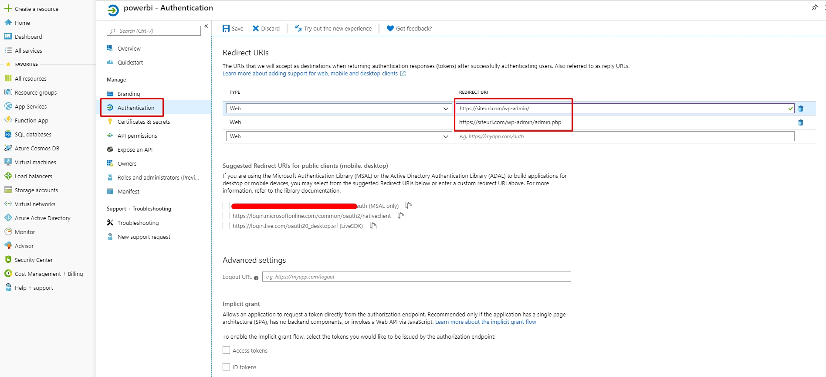
Task: Open All services list
Action: click(x=28, y=51)
